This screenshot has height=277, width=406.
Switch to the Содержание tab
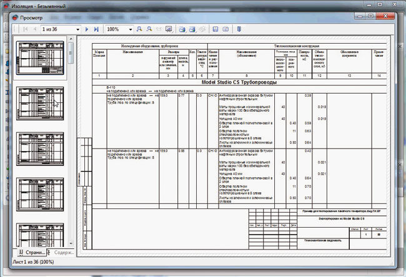pos(62,252)
